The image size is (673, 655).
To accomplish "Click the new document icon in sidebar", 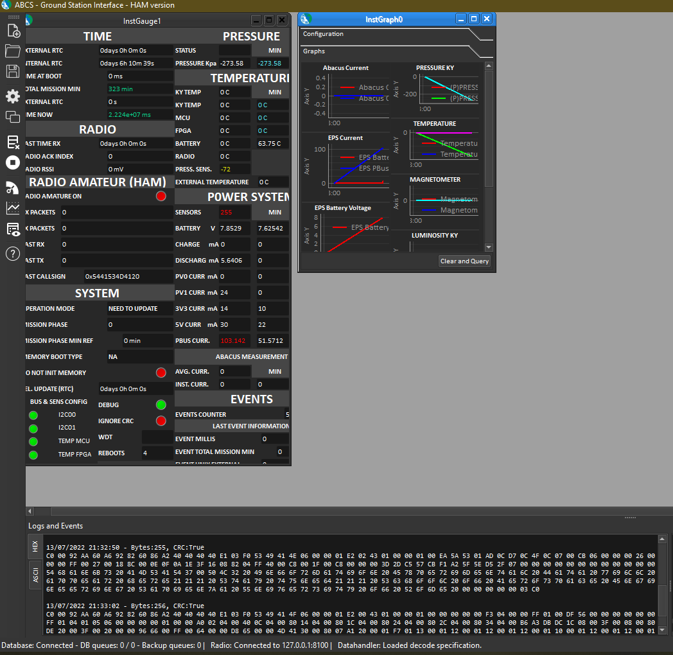I will (x=13, y=31).
